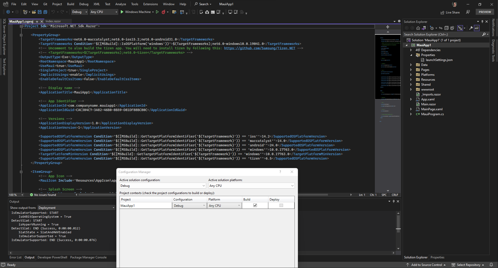Click the editor zoom 100 % level box
This screenshot has width=498, height=268.
point(16,195)
